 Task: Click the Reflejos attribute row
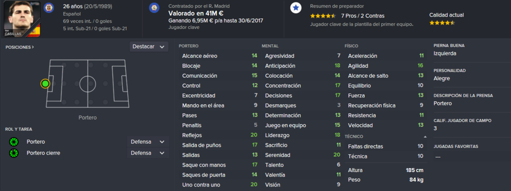(220, 135)
